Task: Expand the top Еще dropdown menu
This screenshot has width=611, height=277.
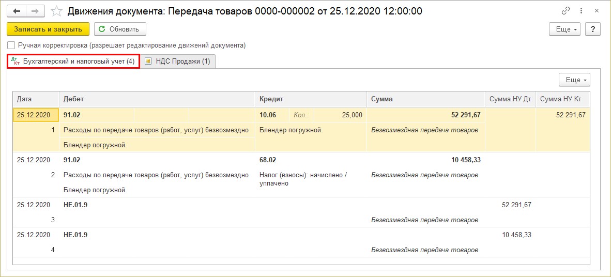Action: tap(564, 29)
